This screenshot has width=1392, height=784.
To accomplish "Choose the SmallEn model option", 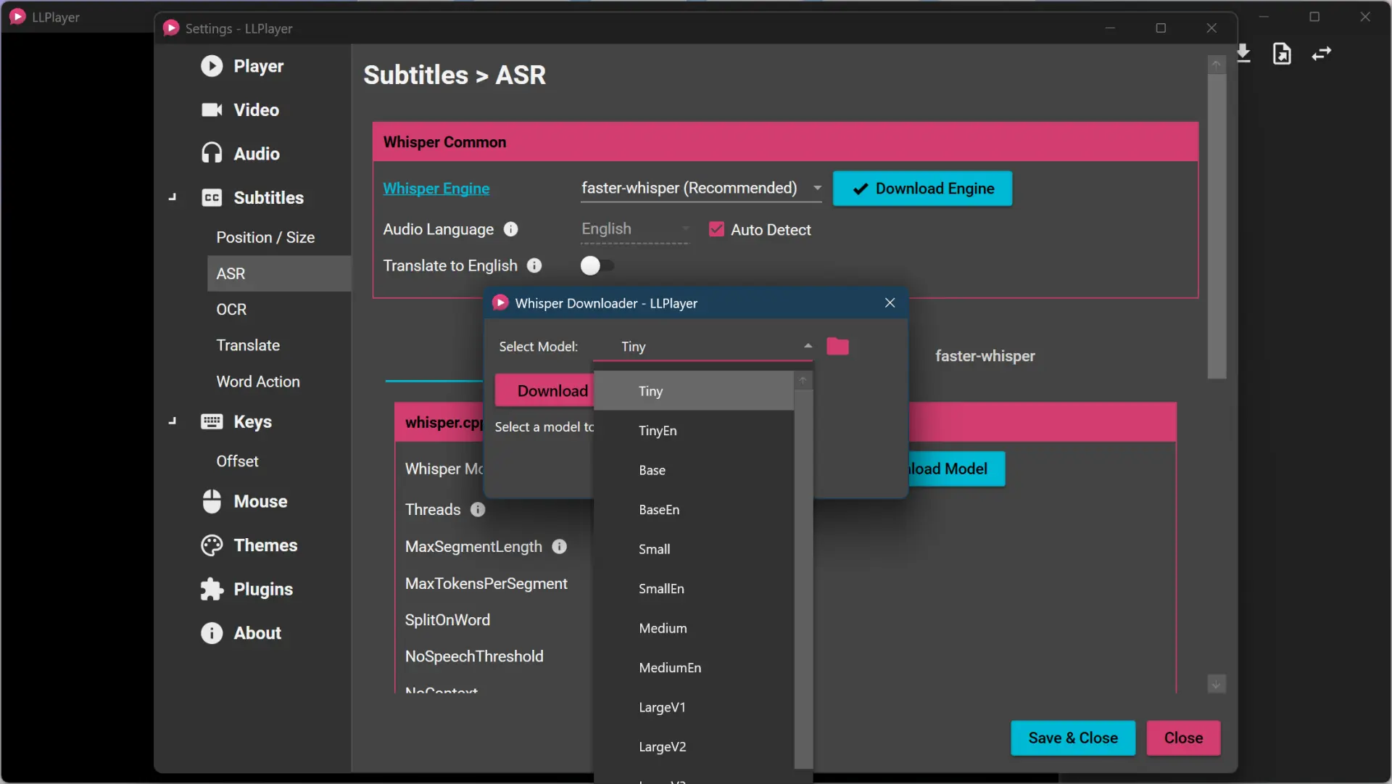I will pos(694,589).
